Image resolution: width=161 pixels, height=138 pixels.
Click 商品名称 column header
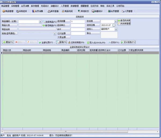tap(33, 50)
